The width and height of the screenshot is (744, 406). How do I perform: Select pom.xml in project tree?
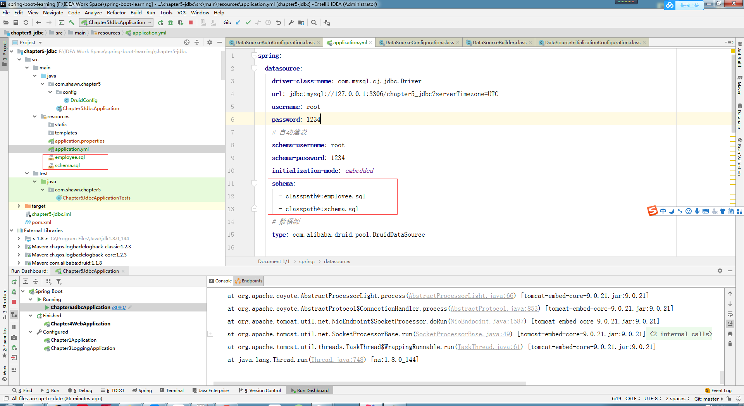[x=38, y=222]
